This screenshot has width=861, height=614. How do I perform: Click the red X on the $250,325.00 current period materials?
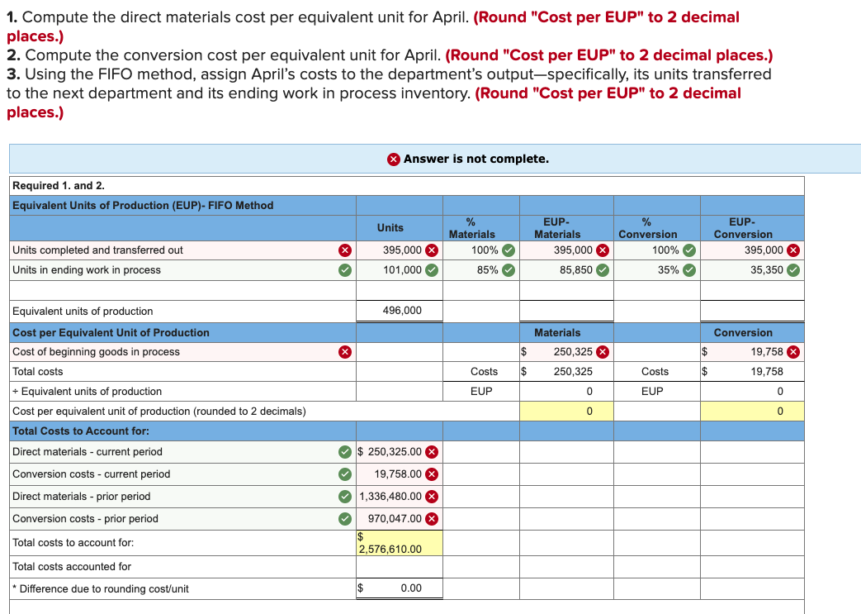pos(433,451)
